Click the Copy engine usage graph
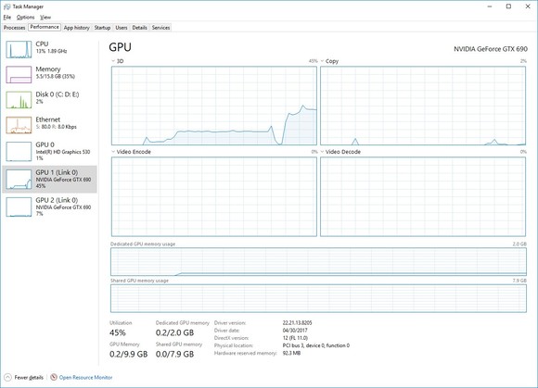Viewport: 538px width, 388px height. click(x=423, y=106)
